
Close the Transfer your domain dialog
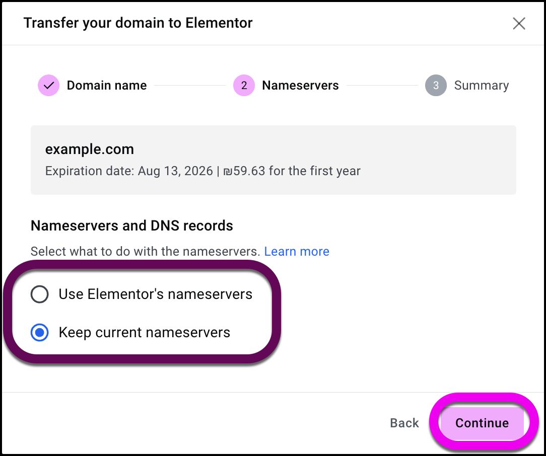(x=519, y=23)
